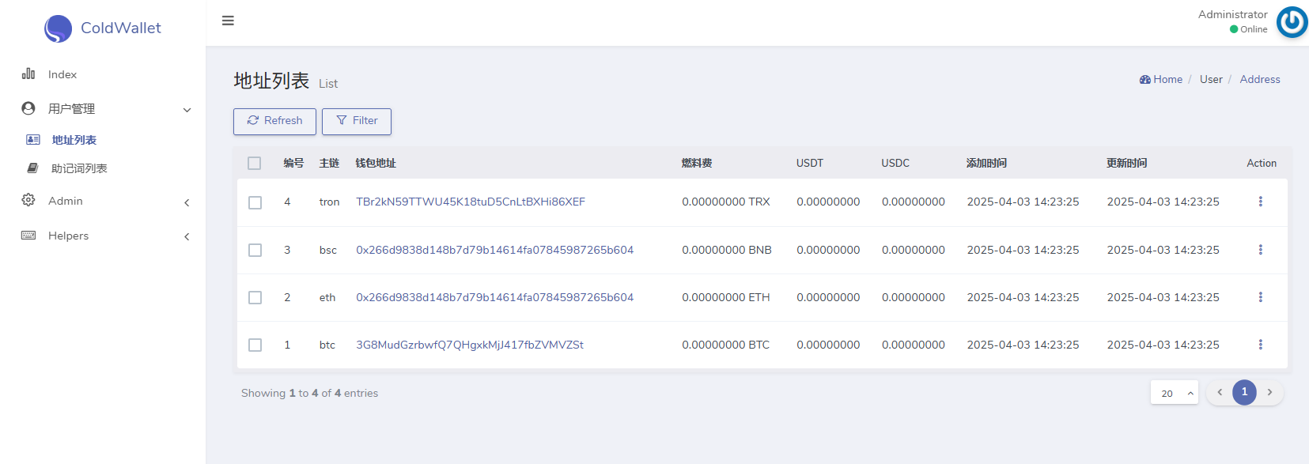Screen dimensions: 1309x464
Task: Click the ColdWallet logo icon
Action: point(58,28)
